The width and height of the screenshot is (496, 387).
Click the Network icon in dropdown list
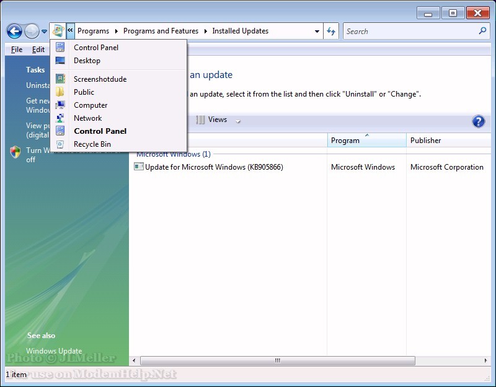coord(60,118)
